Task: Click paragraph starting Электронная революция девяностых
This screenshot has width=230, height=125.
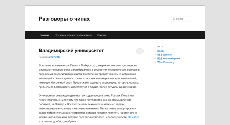Action: pyautogui.click(x=89, y=108)
